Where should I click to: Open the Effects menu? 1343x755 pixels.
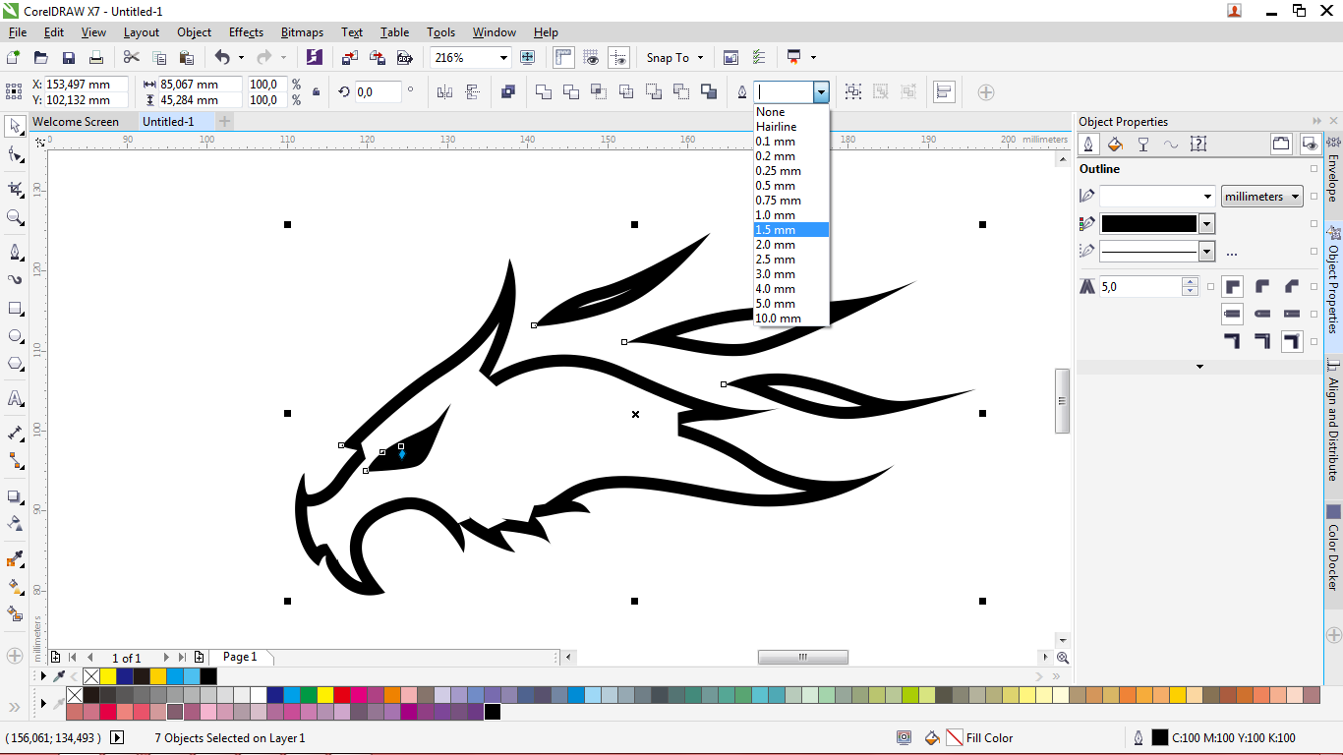[246, 32]
